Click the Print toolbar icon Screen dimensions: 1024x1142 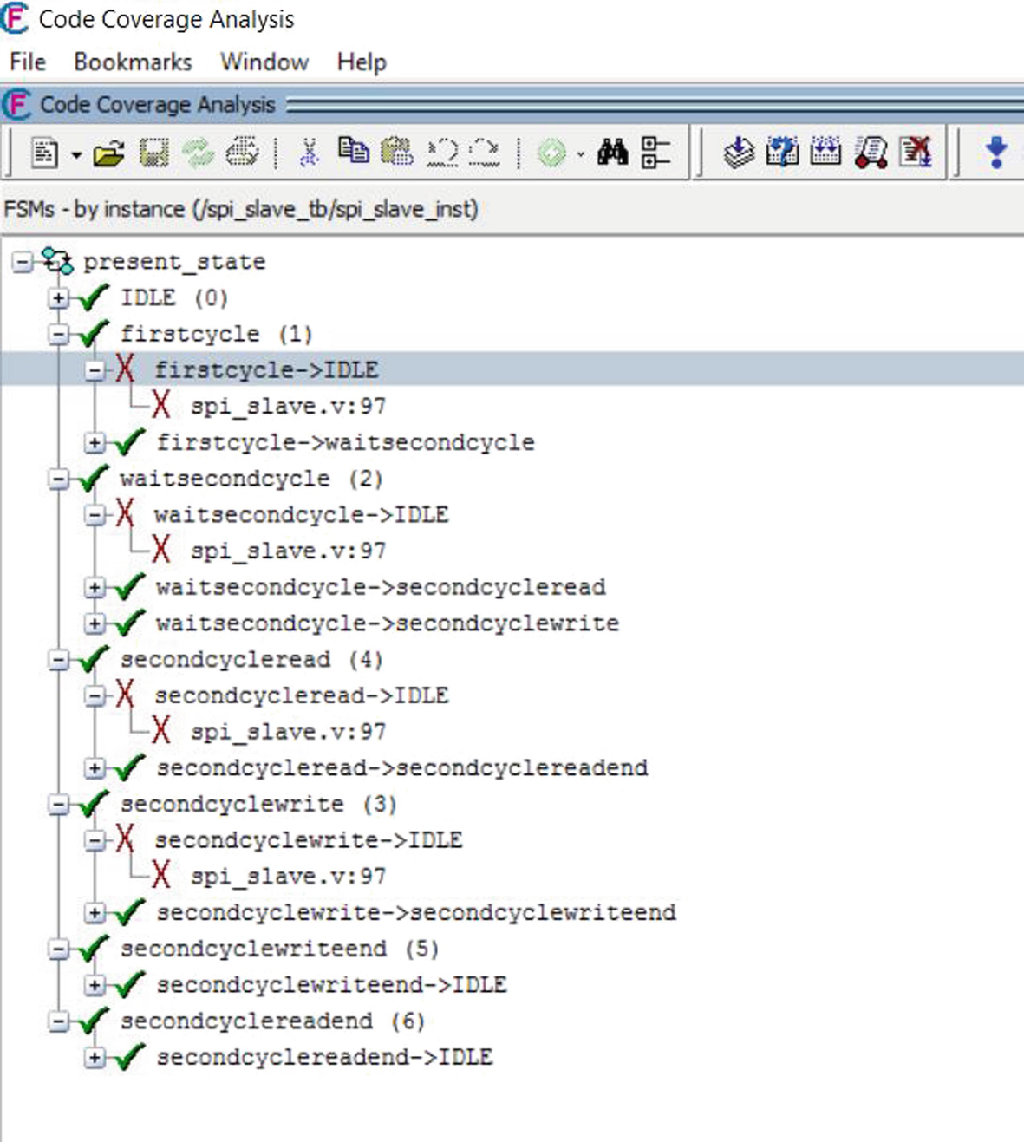pyautogui.click(x=242, y=153)
